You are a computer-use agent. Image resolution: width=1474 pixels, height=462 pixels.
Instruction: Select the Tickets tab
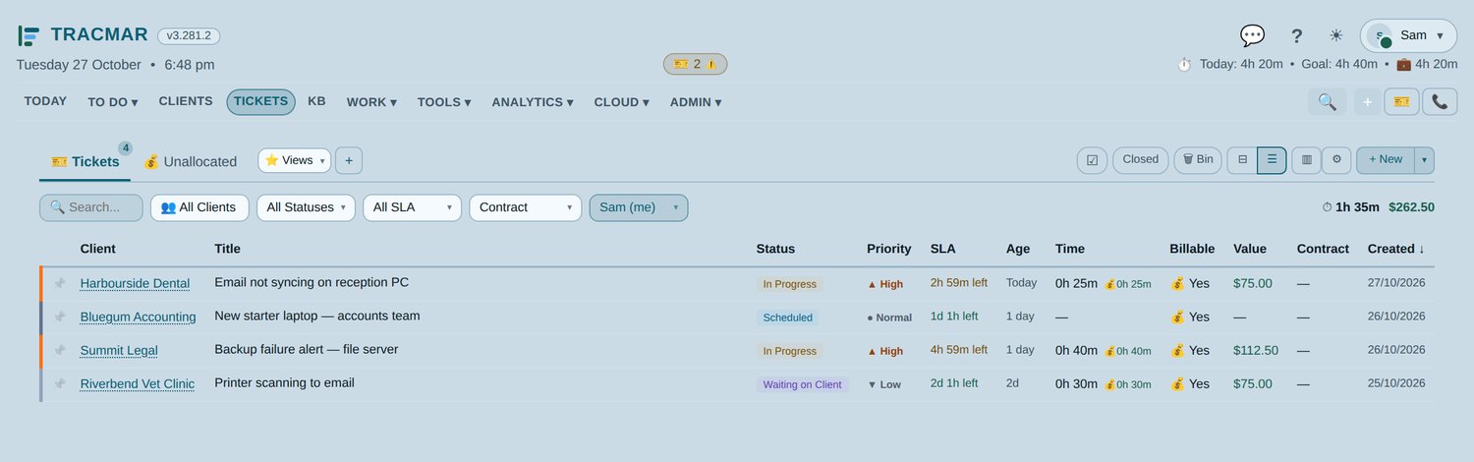85,161
